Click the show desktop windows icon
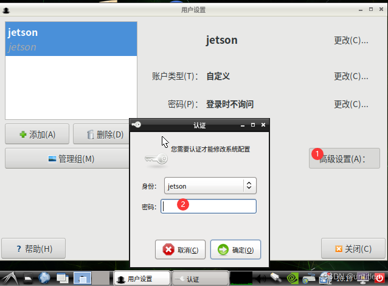This screenshot has height=286, width=388. tap(63, 278)
